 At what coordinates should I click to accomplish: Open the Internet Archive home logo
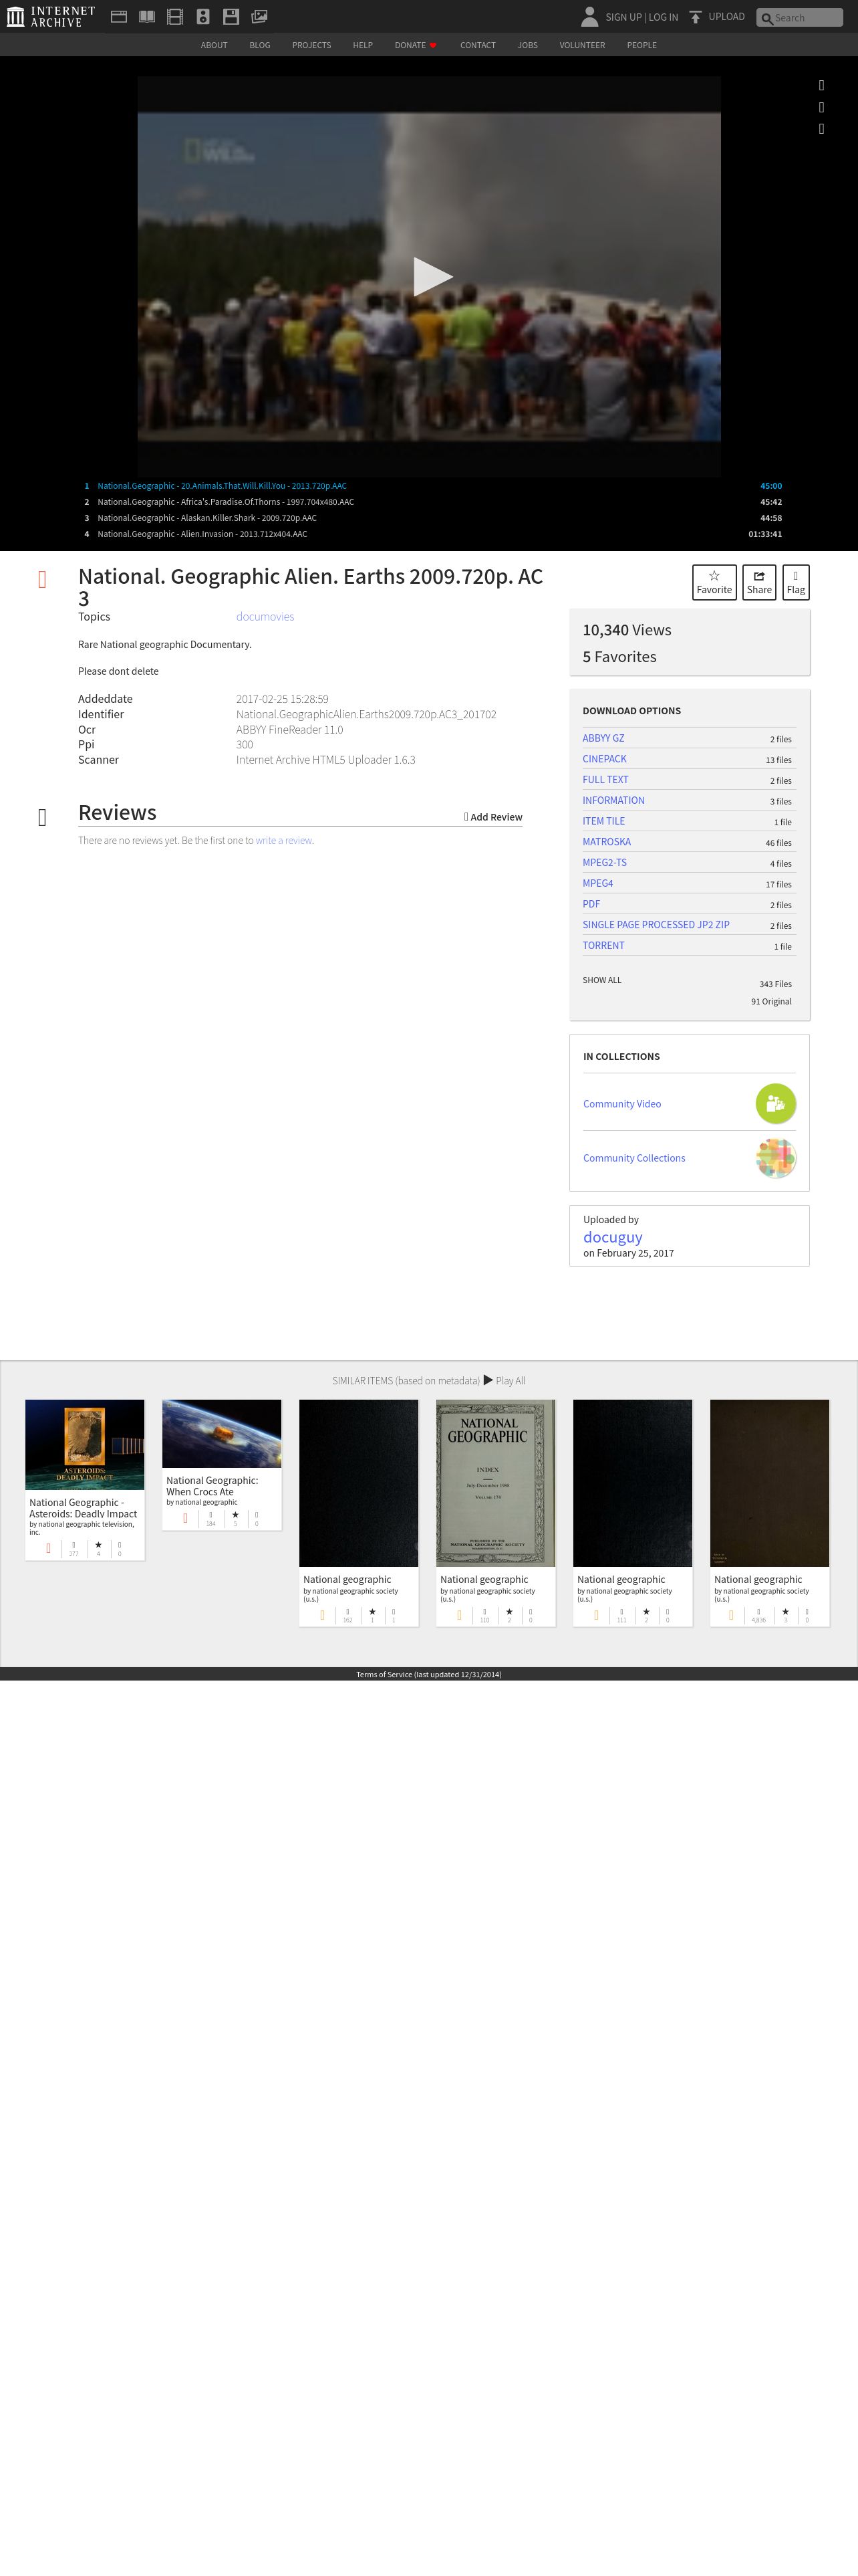click(x=50, y=17)
